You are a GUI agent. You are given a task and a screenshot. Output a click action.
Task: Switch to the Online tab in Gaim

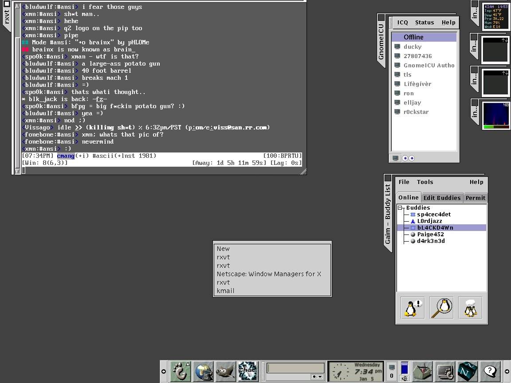(x=409, y=197)
